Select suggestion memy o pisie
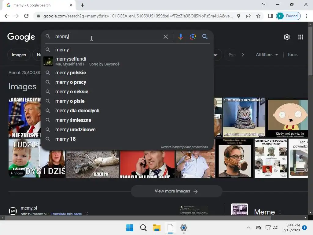The width and height of the screenshot is (313, 235). (x=127, y=101)
